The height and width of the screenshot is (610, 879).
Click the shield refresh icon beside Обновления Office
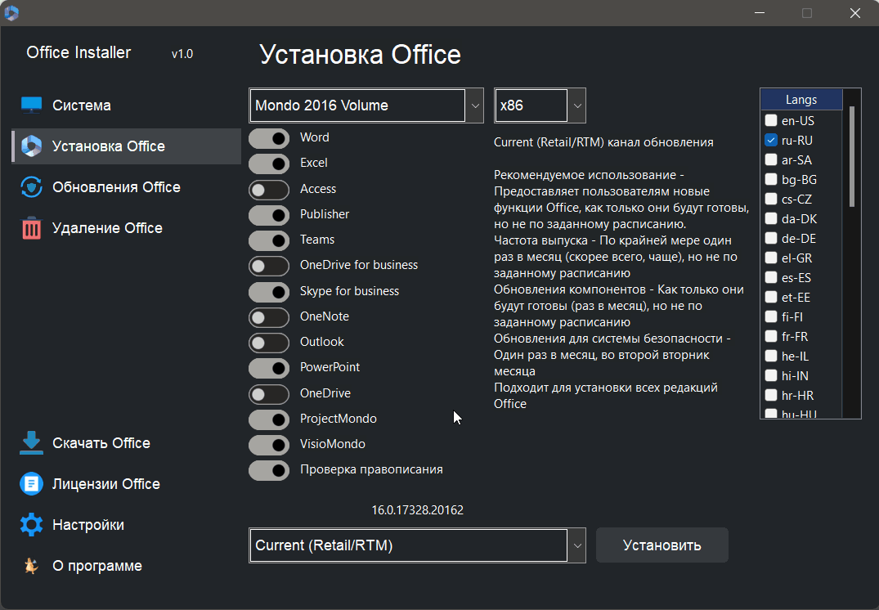[x=31, y=186]
